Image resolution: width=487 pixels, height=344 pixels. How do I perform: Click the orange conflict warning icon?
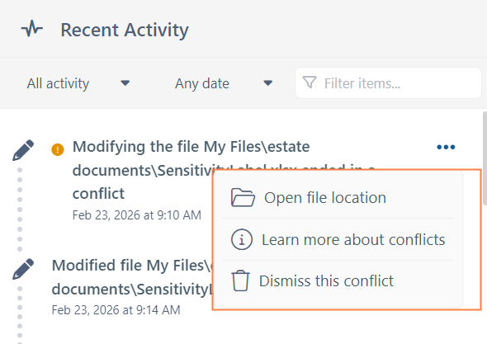tap(58, 149)
